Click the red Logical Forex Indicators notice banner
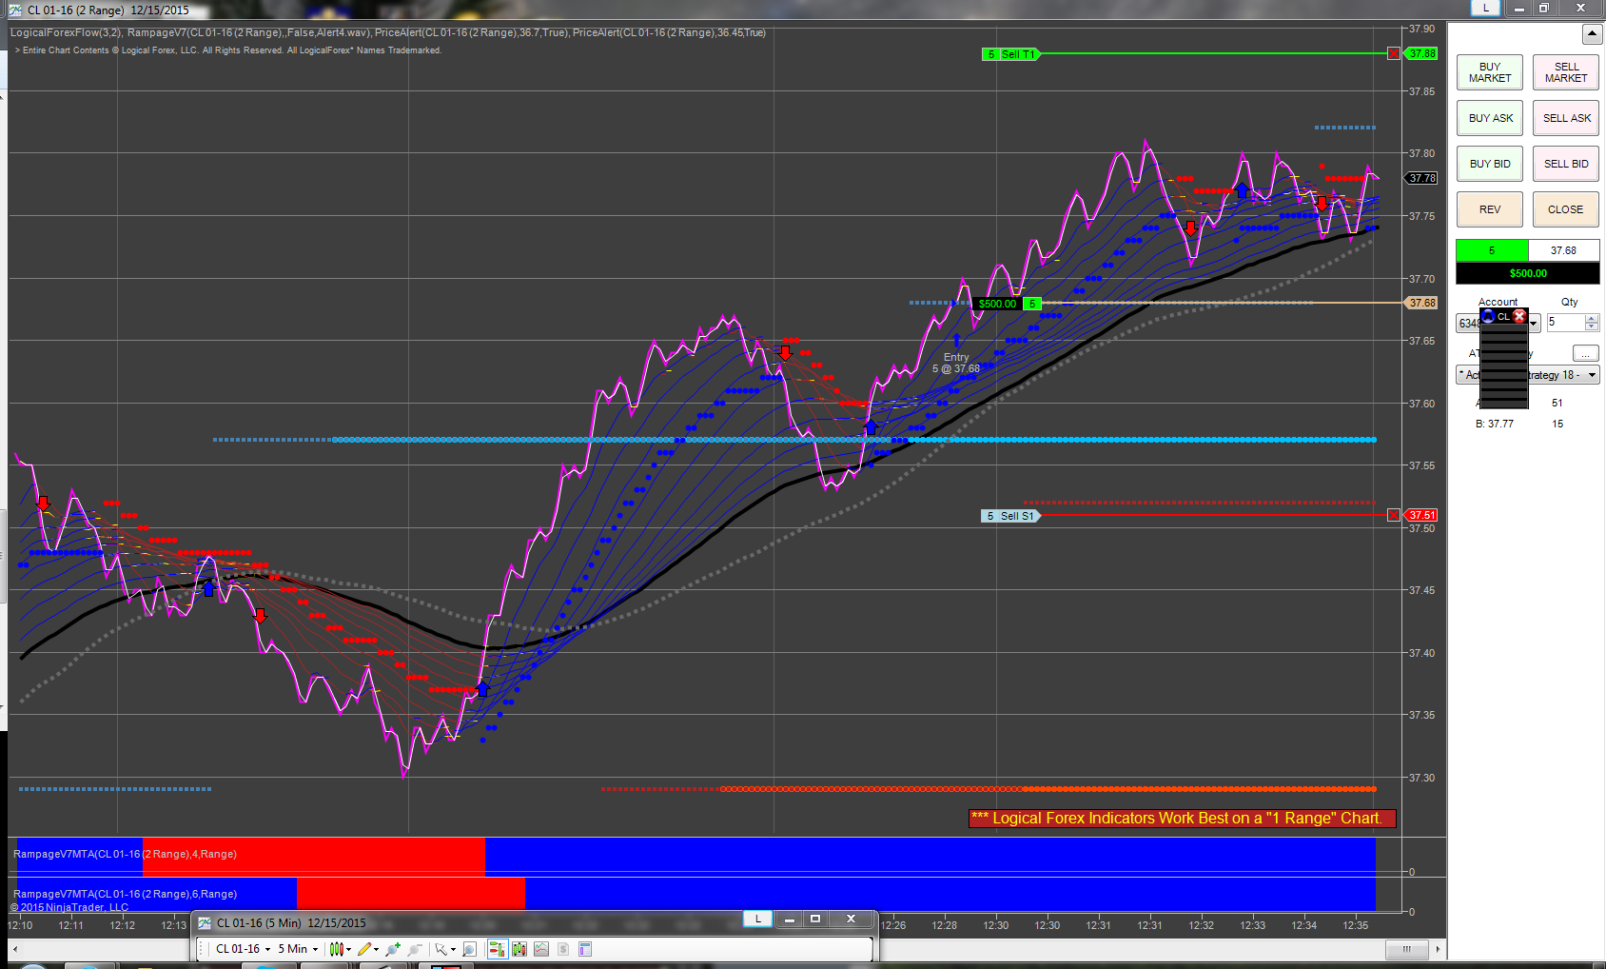 pos(1182,819)
